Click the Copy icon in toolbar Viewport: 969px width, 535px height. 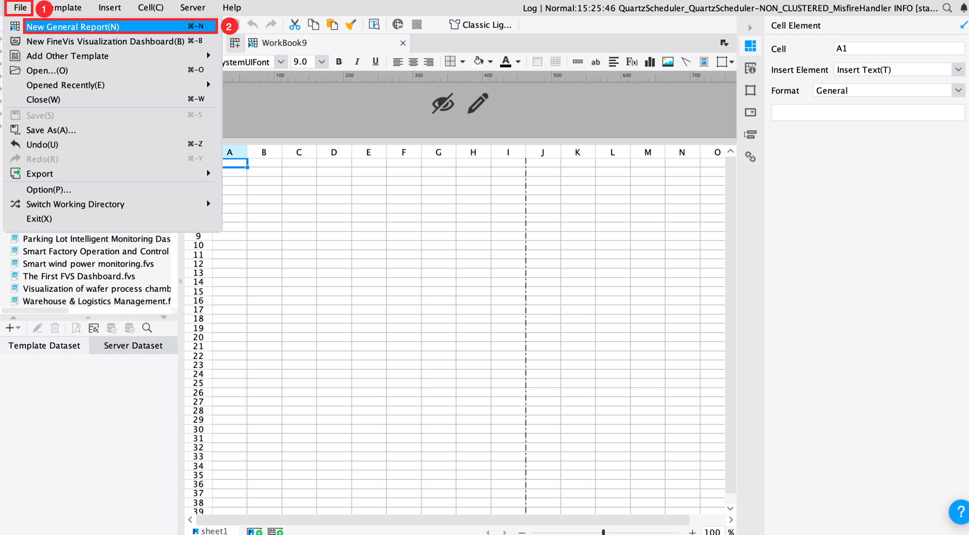tap(313, 25)
